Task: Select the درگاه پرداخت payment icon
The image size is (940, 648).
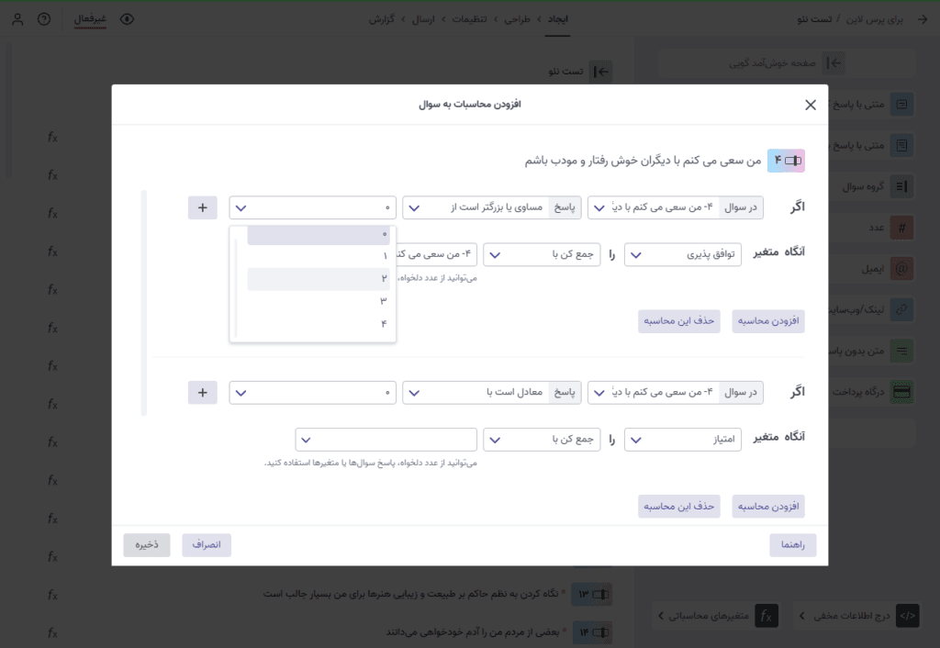Action: tap(901, 392)
